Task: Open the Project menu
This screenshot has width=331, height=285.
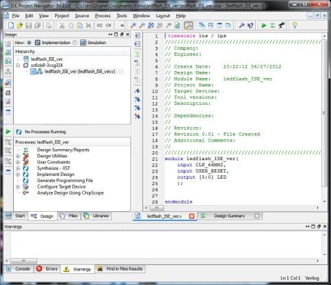Action: [x=61, y=16]
